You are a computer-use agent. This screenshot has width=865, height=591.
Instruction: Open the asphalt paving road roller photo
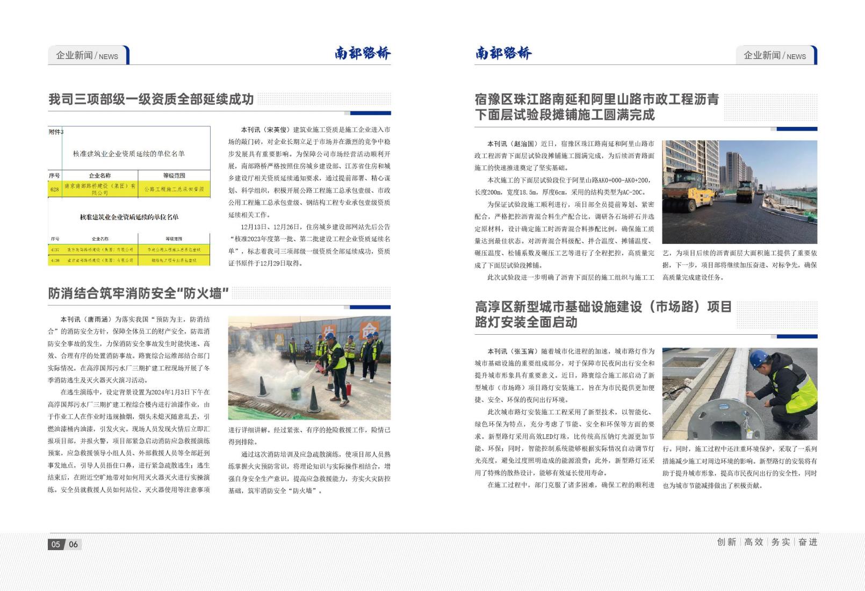(x=739, y=192)
